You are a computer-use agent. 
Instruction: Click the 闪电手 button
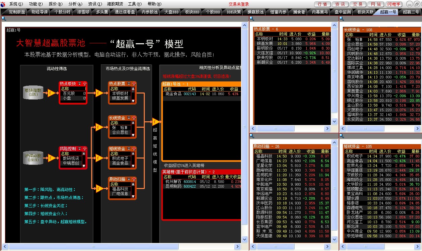click(394, 4)
